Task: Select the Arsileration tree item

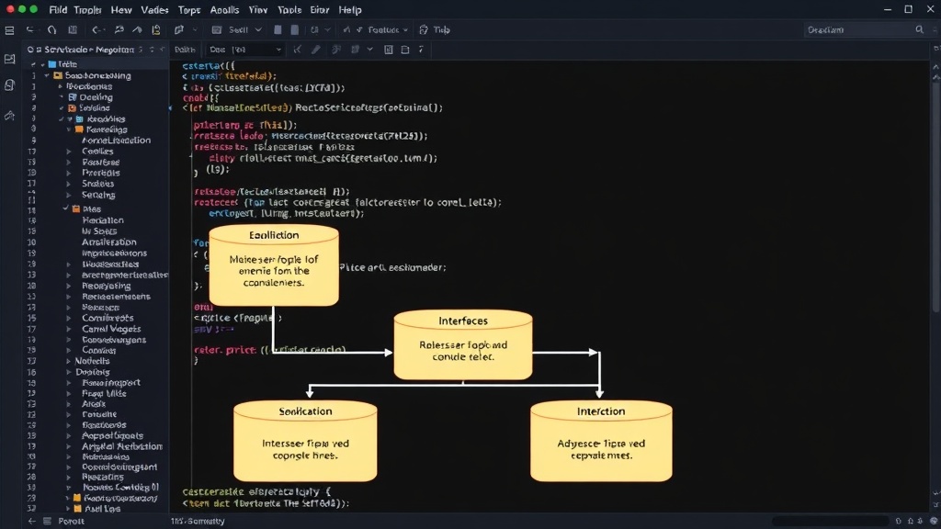Action: tap(109, 242)
